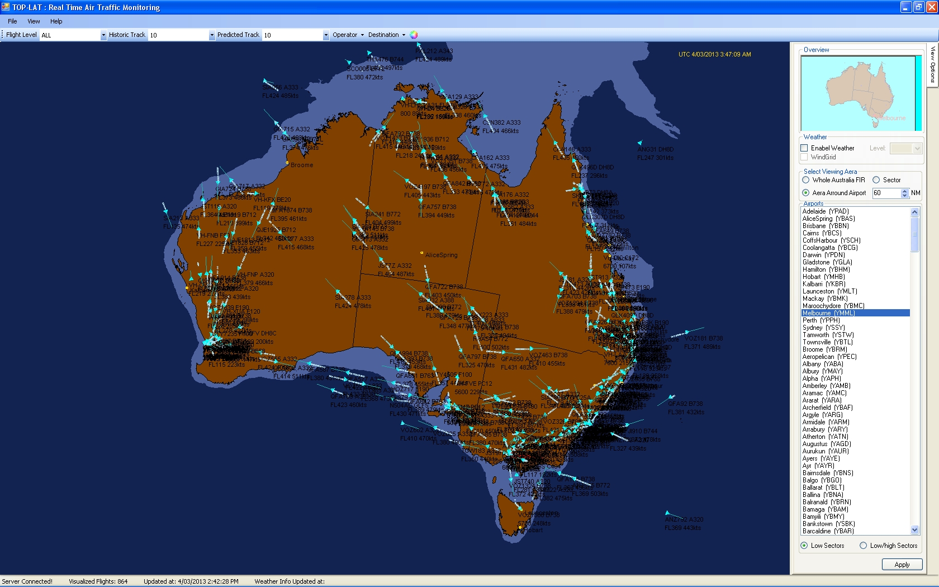
Task: Choose the Low/high Sectors radio option
Action: pyautogui.click(x=864, y=546)
